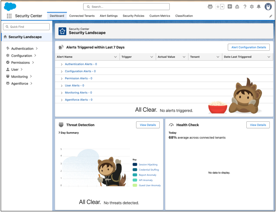Screen dimensions: 276x212
Task: Open the Security Policies tab
Action: (133, 16)
